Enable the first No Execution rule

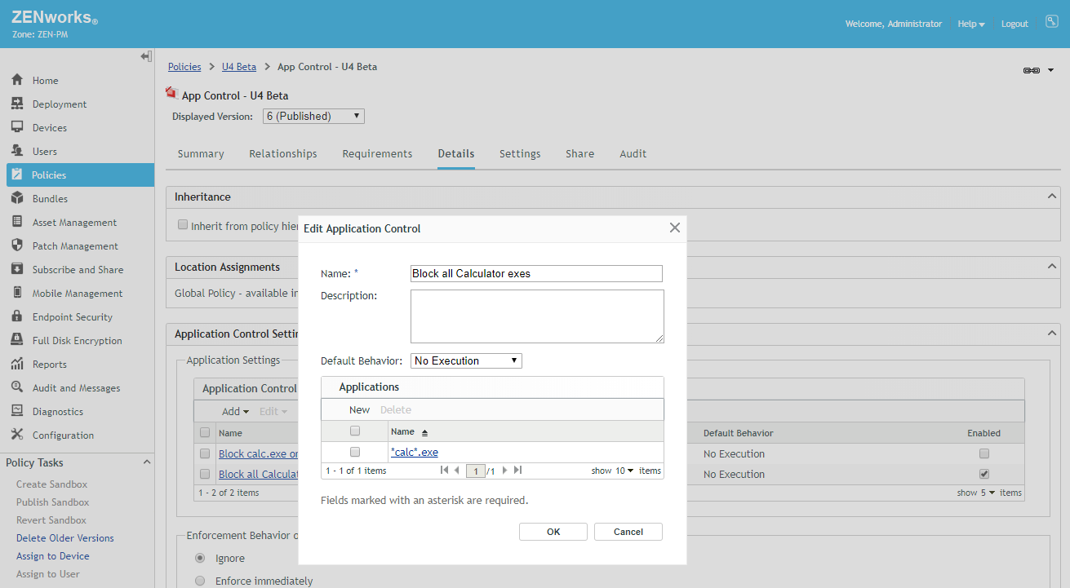(984, 453)
